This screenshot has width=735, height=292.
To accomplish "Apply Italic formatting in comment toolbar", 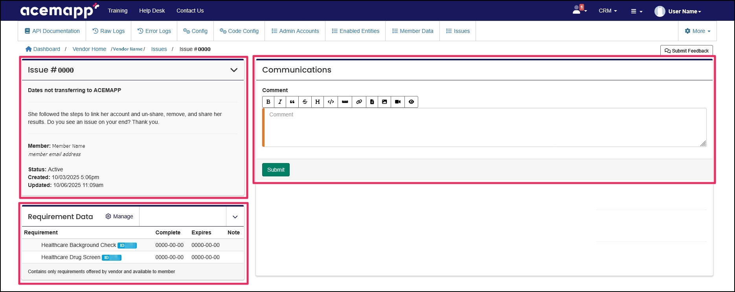I will [x=280, y=102].
